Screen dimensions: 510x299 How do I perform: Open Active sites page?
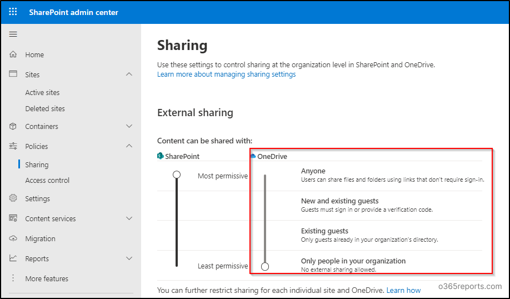[x=42, y=92]
